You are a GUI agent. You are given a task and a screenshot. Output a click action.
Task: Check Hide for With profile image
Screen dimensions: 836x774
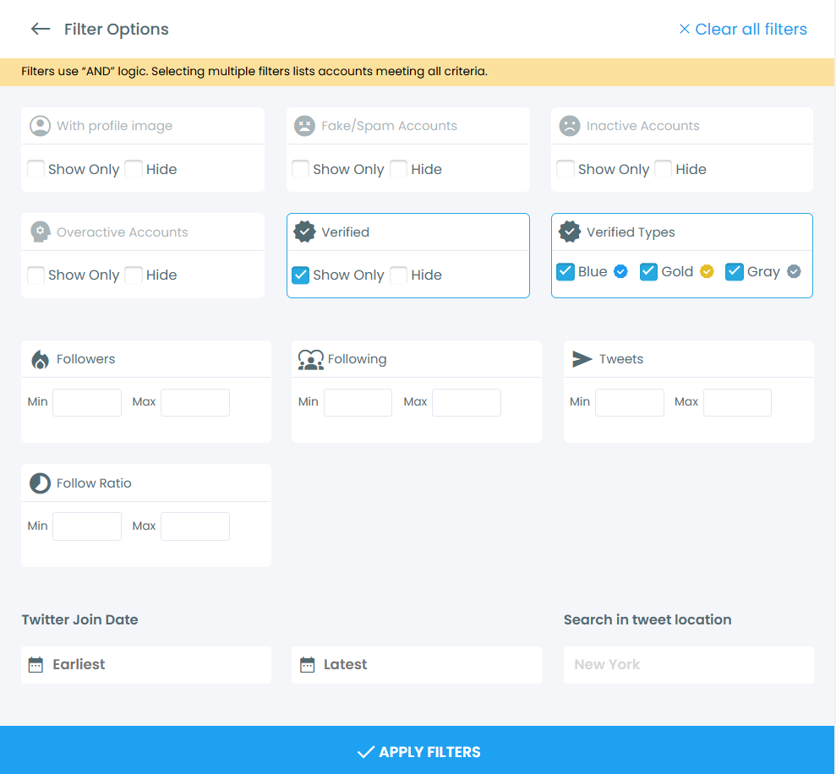(134, 169)
